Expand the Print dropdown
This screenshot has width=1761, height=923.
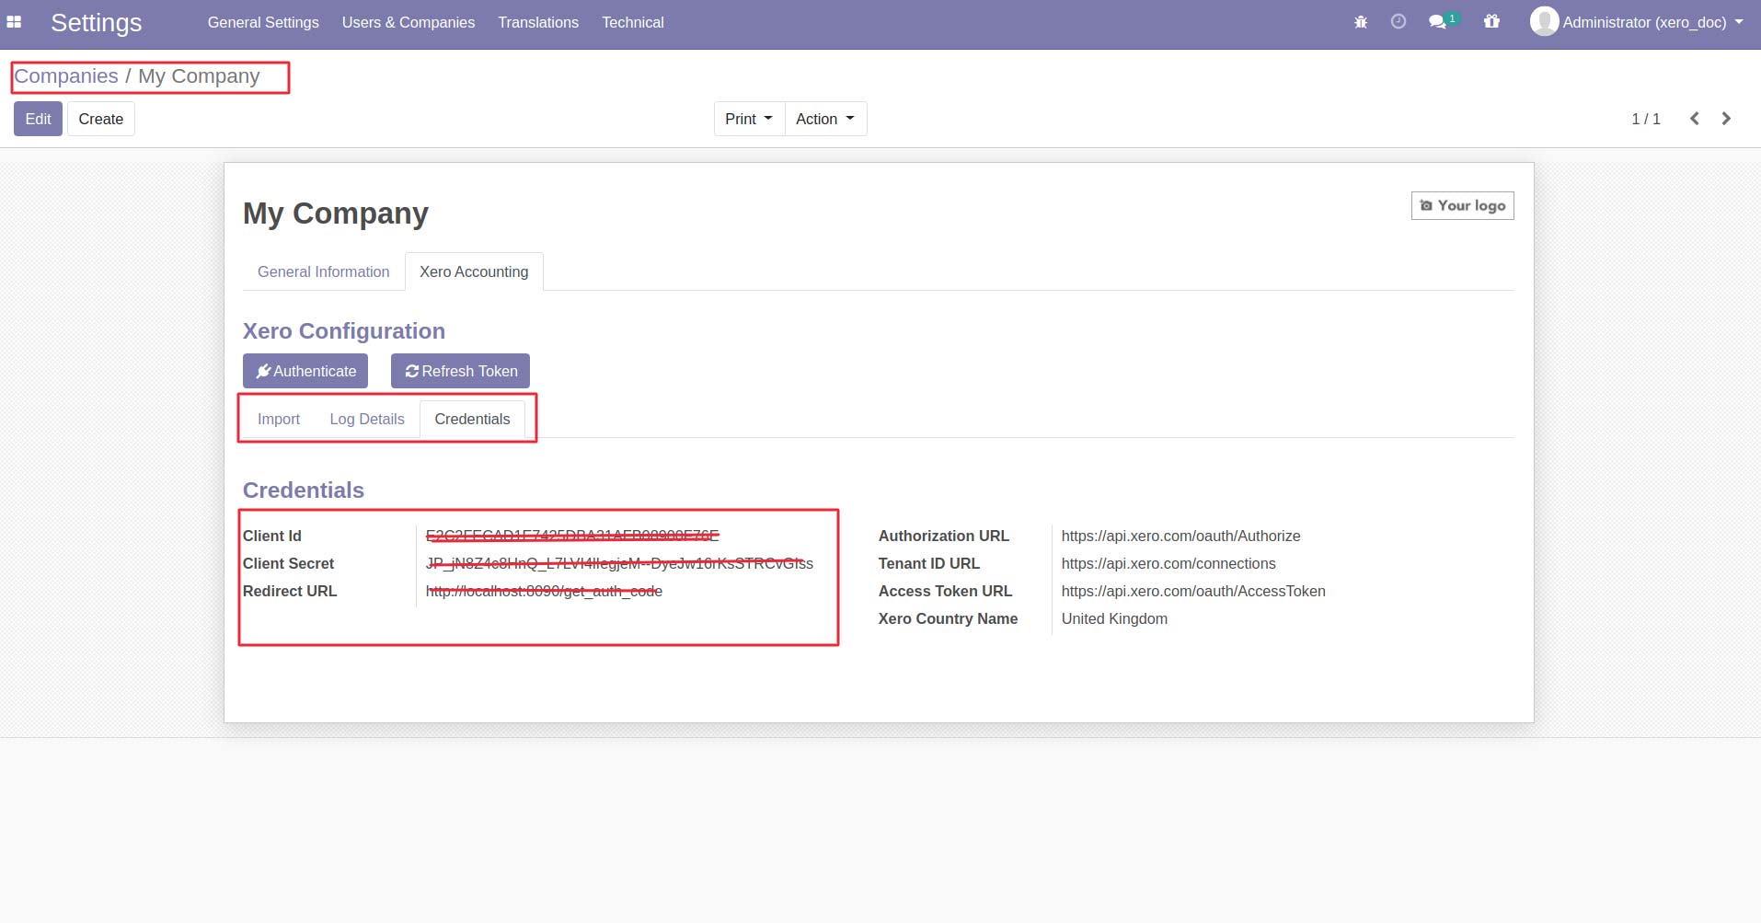(x=749, y=119)
